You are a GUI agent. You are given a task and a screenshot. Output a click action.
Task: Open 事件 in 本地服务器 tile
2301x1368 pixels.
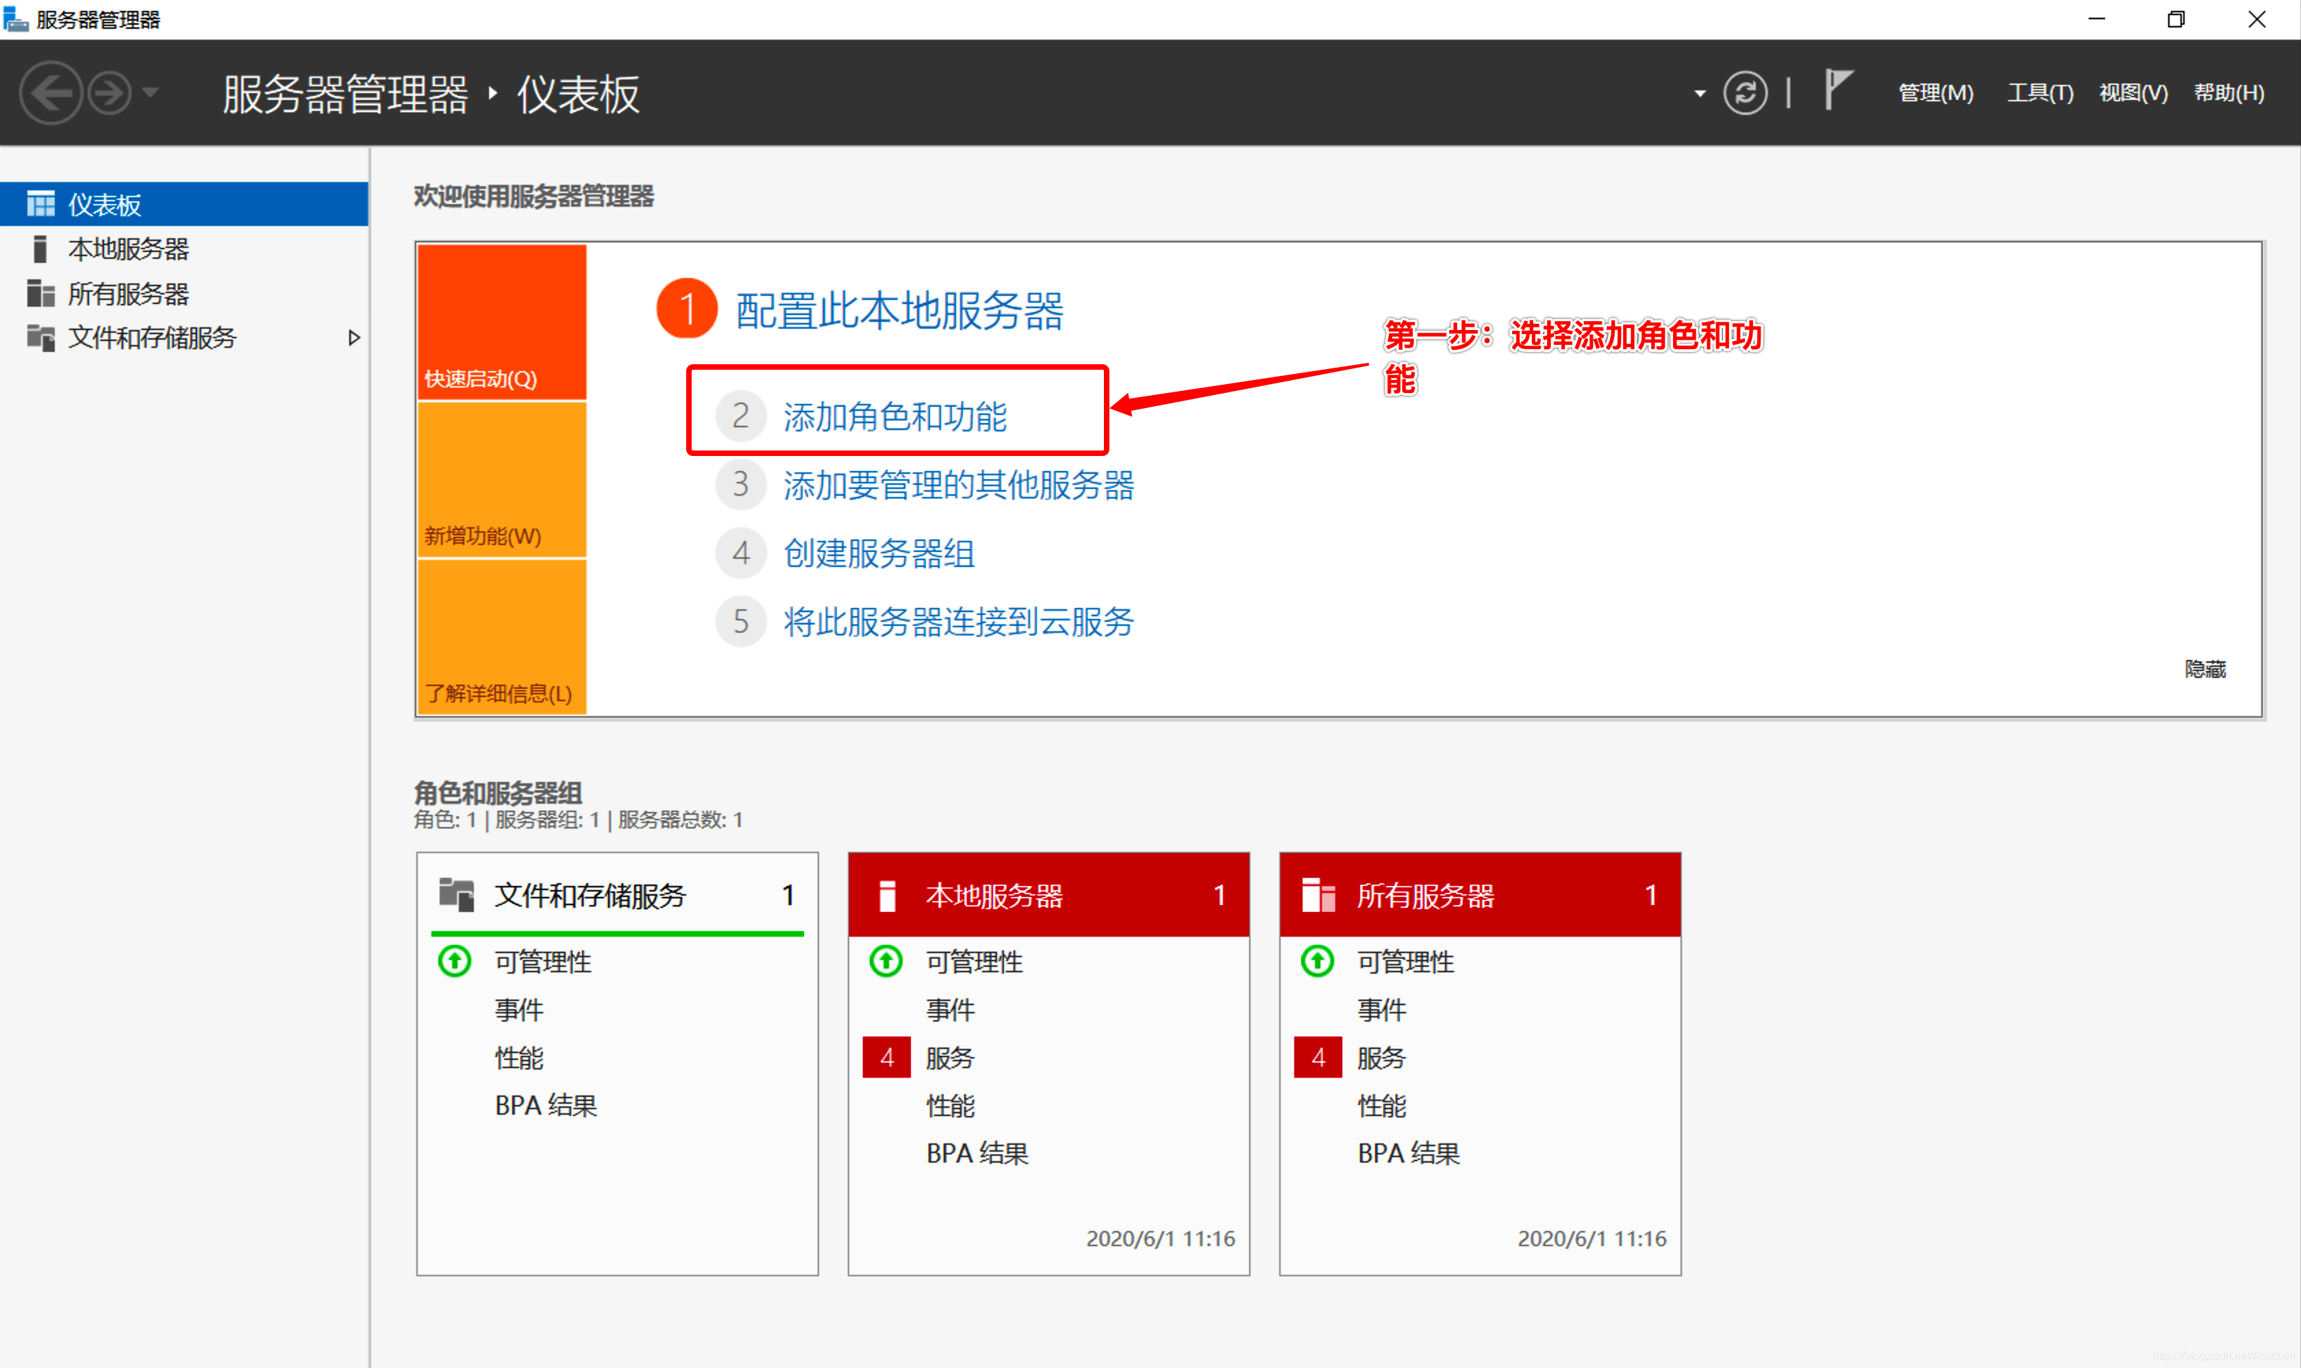point(951,1009)
